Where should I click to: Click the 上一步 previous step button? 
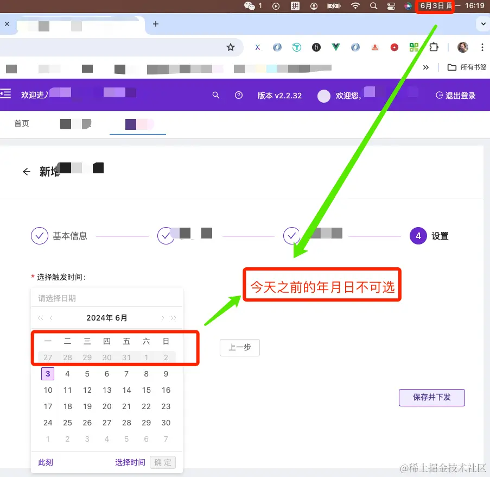pyautogui.click(x=240, y=347)
